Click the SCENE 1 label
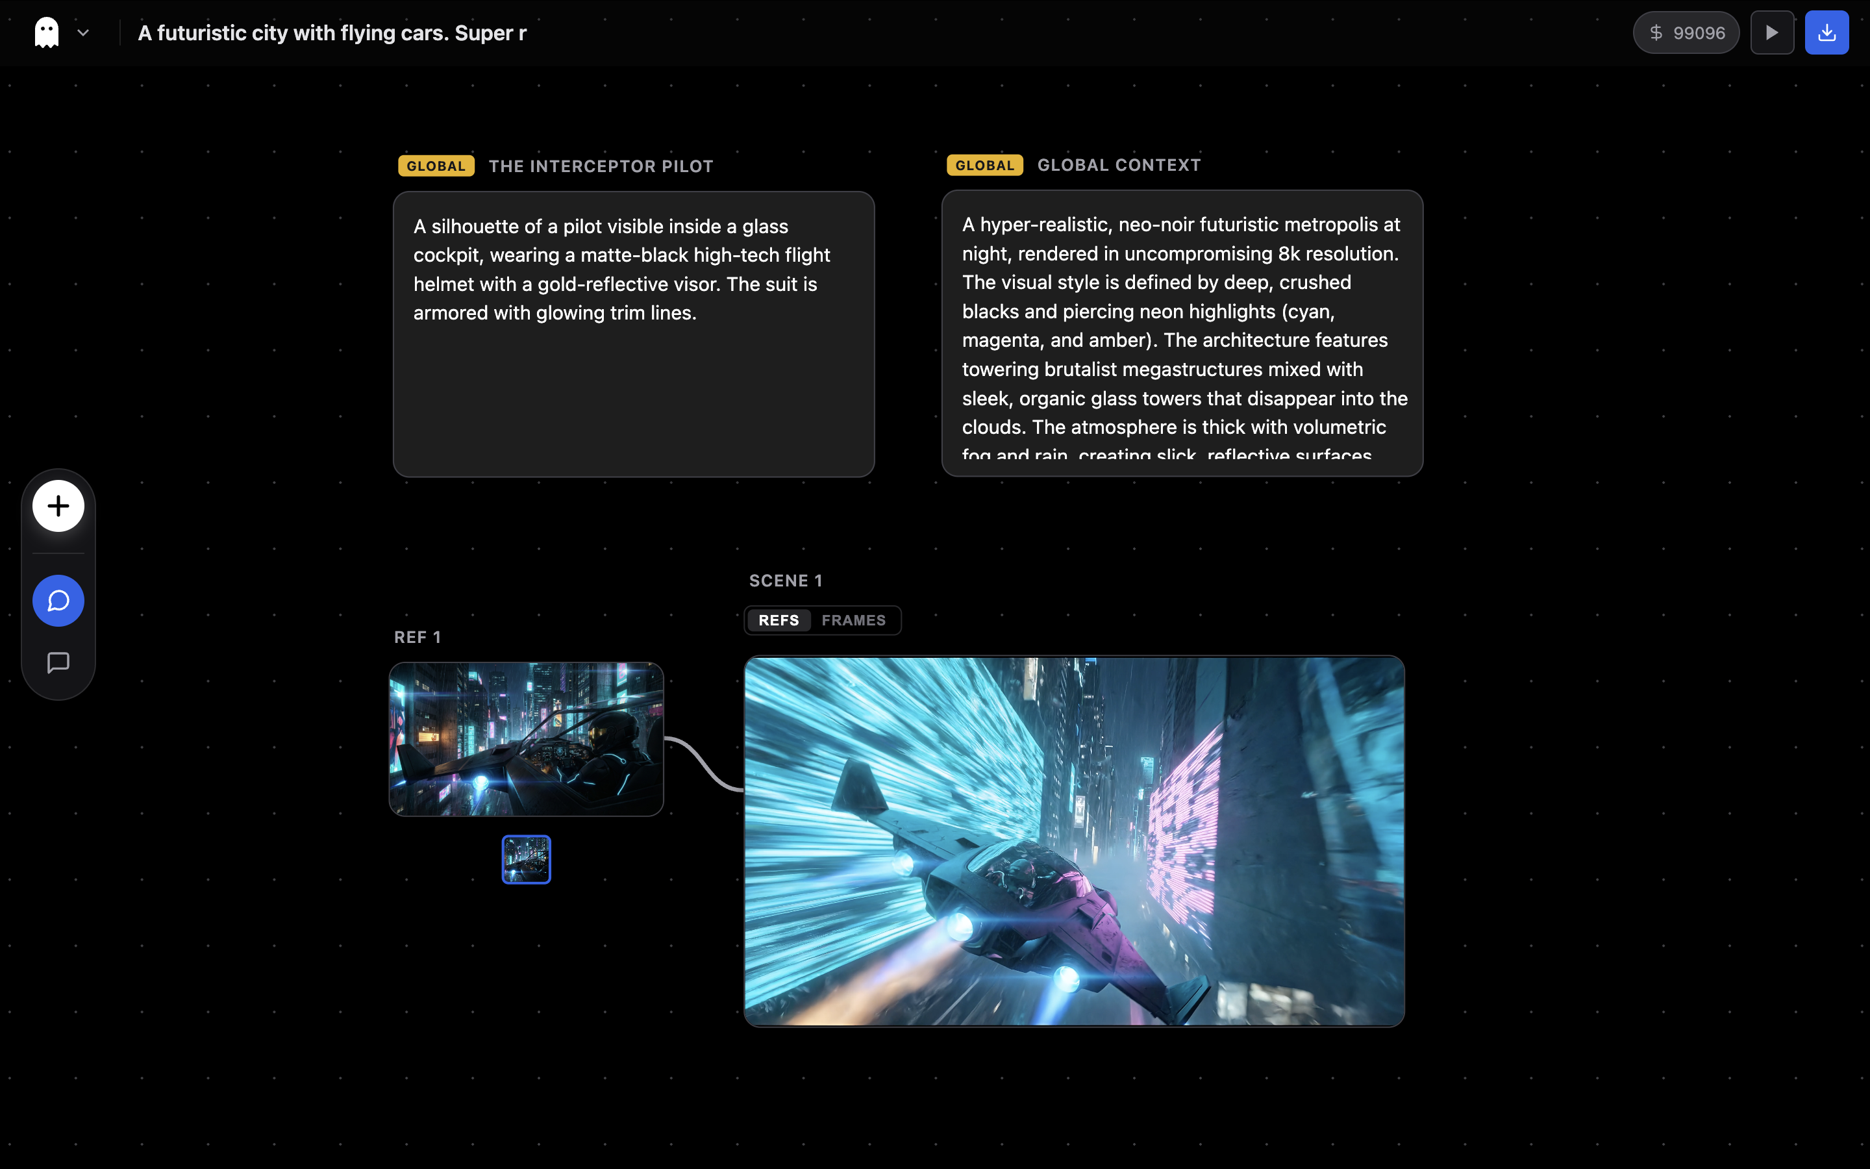Viewport: 1870px width, 1169px height. [785, 581]
